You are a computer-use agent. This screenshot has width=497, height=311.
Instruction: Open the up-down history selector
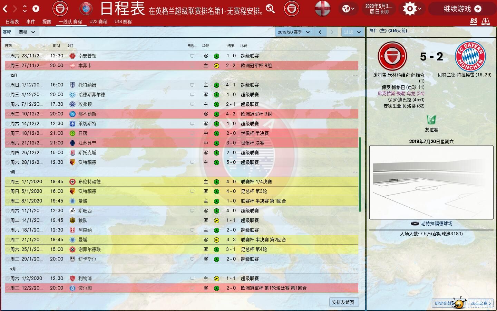[x=25, y=9]
